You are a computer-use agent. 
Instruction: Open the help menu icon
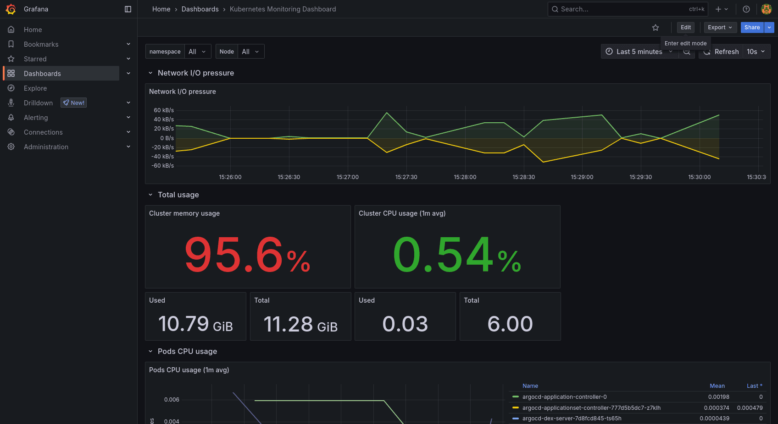pos(746,9)
